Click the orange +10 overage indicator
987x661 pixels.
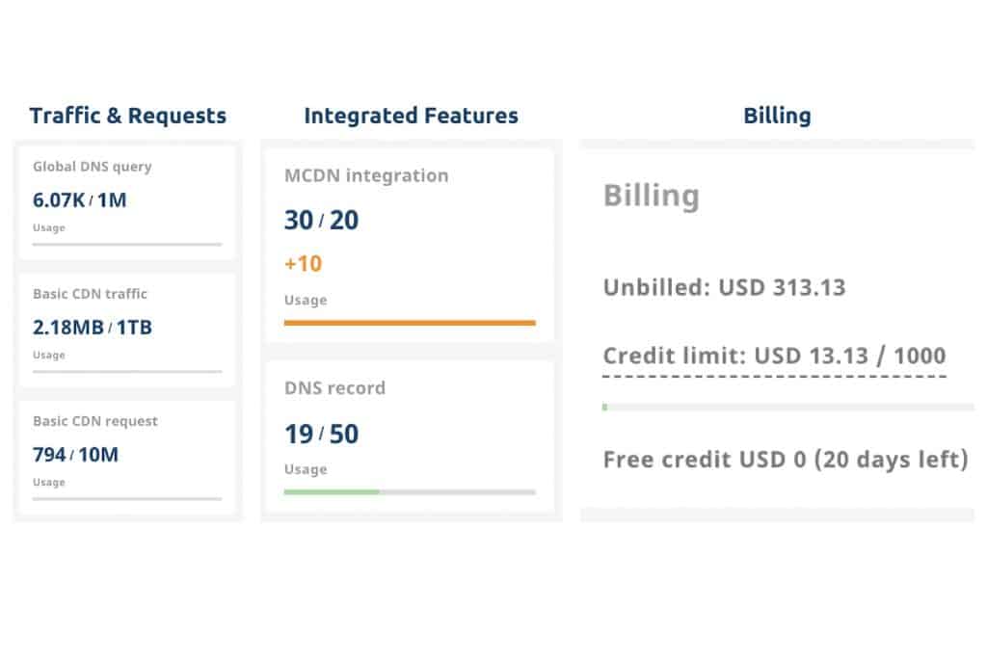tap(303, 263)
